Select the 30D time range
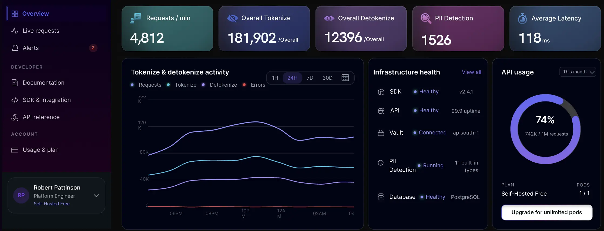Image resolution: width=604 pixels, height=231 pixels. [x=327, y=78]
